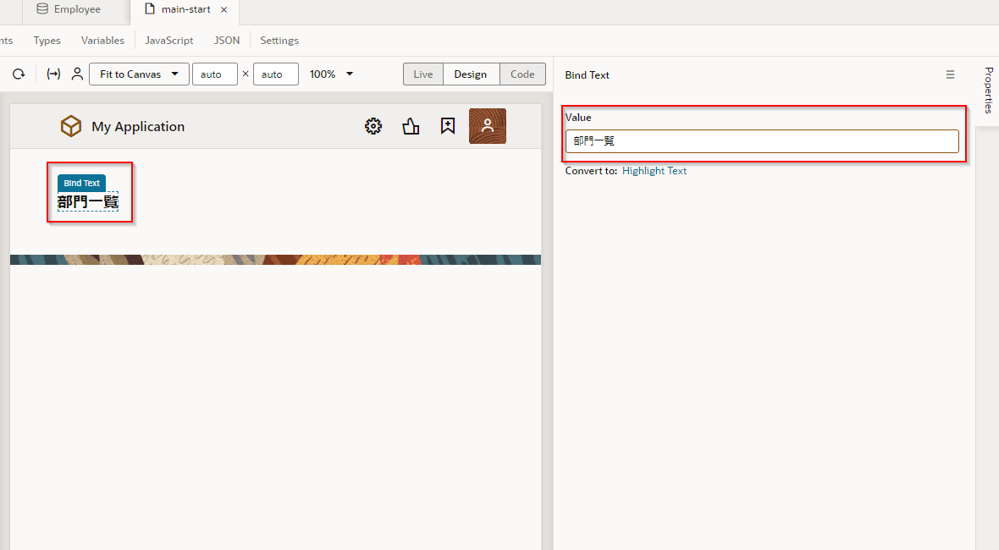Click the My Application cube logo
Viewport: 999px width, 550px height.
click(71, 126)
